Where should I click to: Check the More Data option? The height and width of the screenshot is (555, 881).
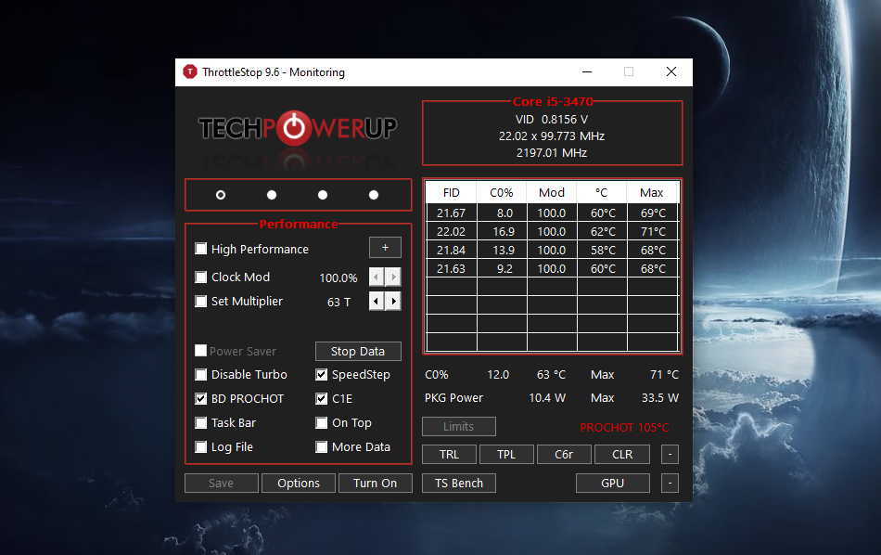(x=322, y=447)
